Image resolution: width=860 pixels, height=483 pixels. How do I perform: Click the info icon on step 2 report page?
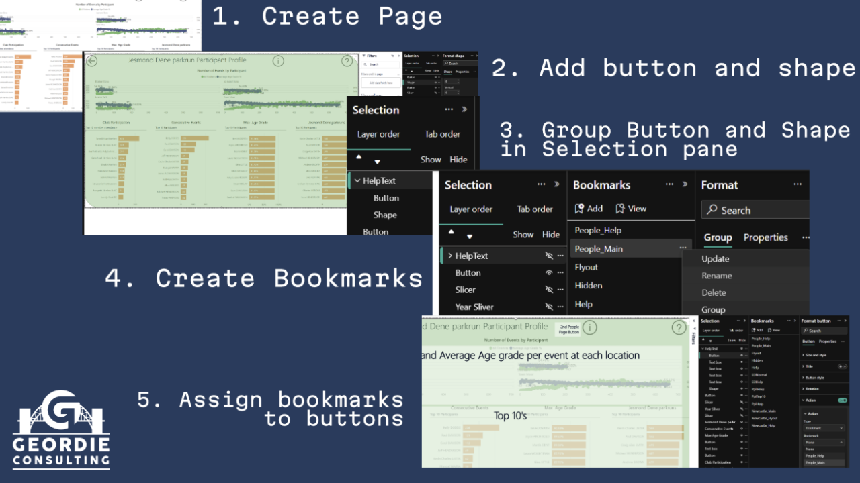[278, 61]
